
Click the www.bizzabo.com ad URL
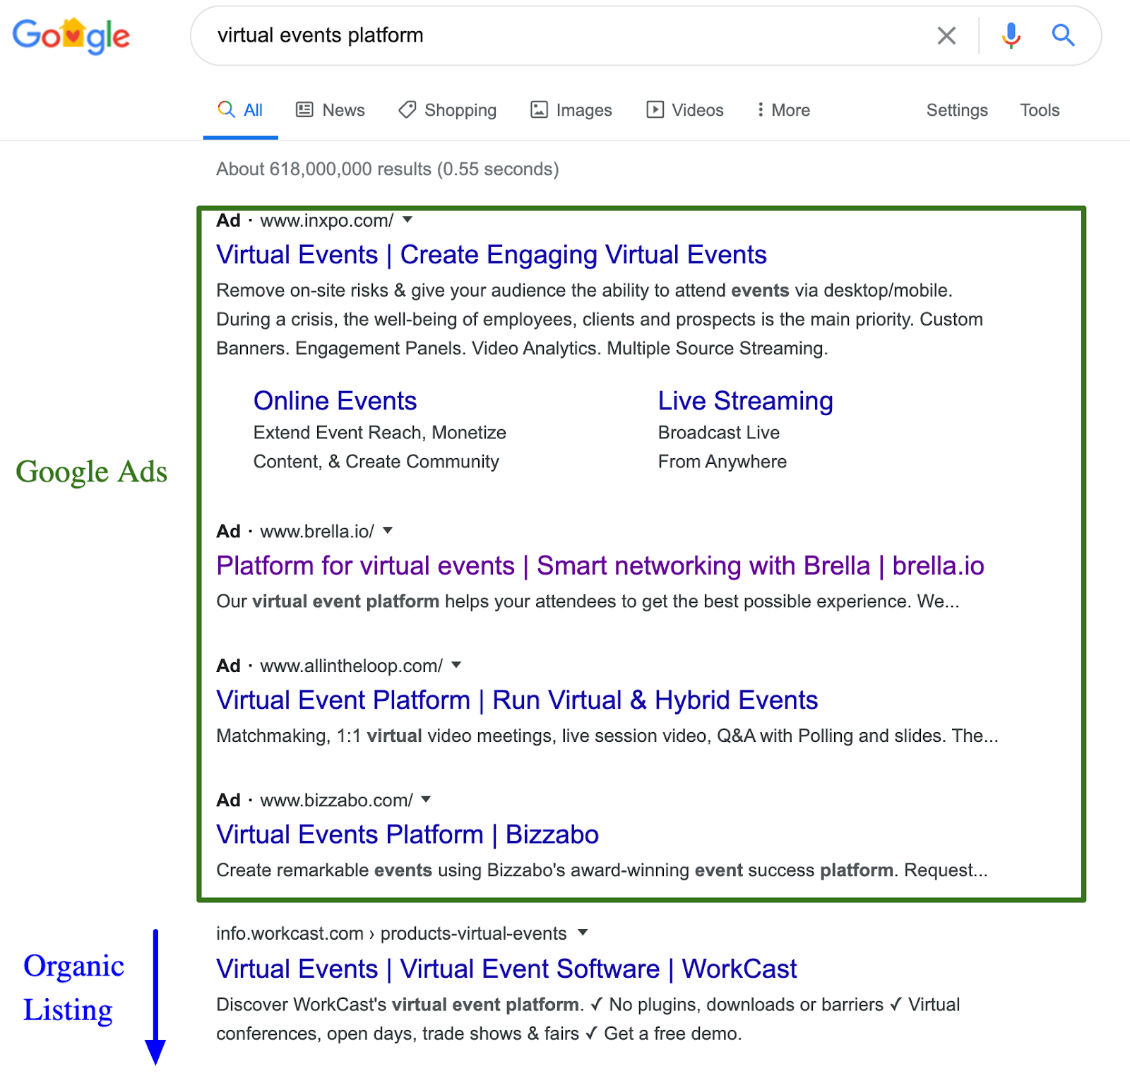coord(337,800)
